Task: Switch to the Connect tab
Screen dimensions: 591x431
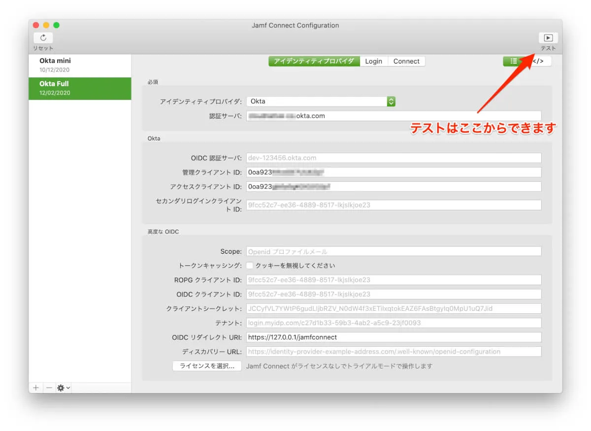Action: [x=406, y=61]
